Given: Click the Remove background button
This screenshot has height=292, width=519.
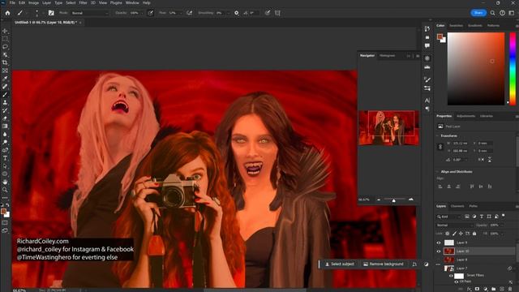Looking at the screenshot, I should pyautogui.click(x=384, y=264).
